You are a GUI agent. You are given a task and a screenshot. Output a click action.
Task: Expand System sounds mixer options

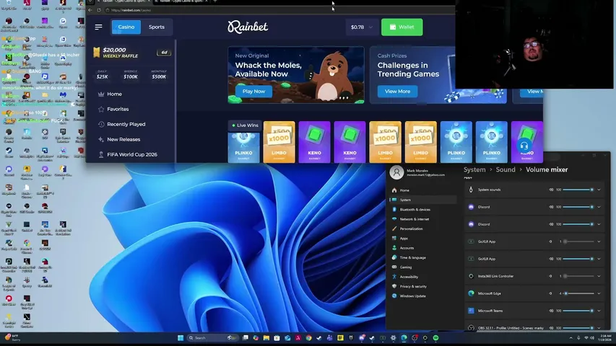point(599,190)
